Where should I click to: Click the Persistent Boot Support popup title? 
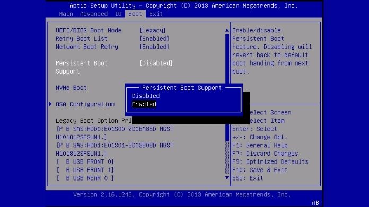point(182,88)
